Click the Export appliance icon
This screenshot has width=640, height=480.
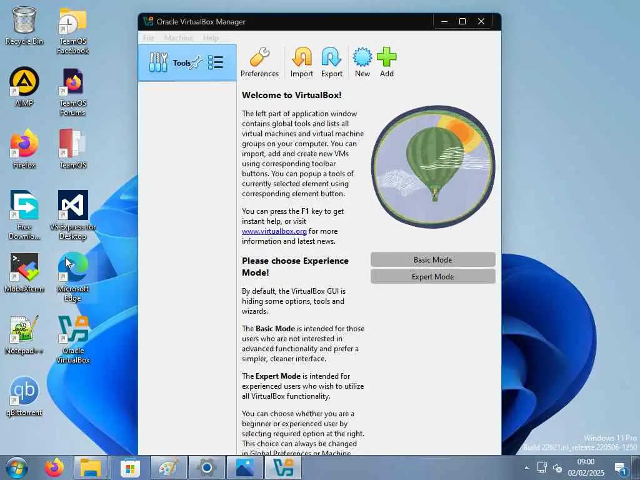click(331, 62)
